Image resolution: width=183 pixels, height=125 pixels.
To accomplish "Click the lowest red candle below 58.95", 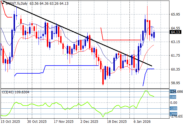I will 103,77.
